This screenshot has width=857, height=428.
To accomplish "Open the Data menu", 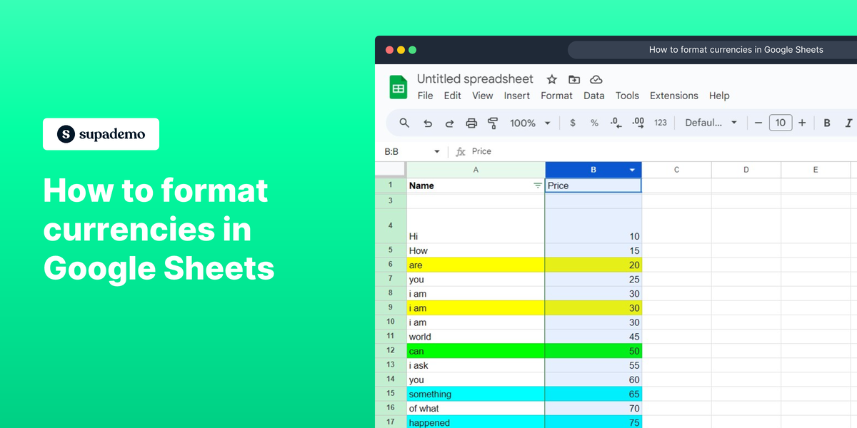I will [593, 96].
